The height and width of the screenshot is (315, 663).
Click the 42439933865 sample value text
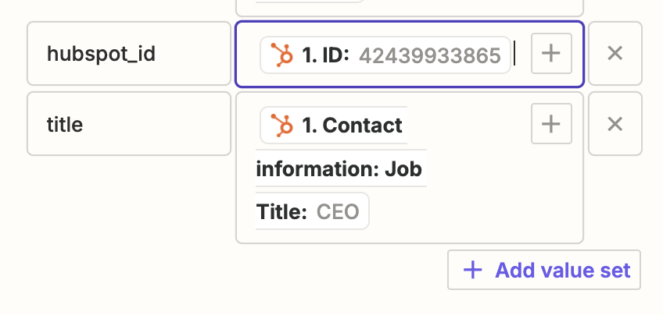click(429, 55)
